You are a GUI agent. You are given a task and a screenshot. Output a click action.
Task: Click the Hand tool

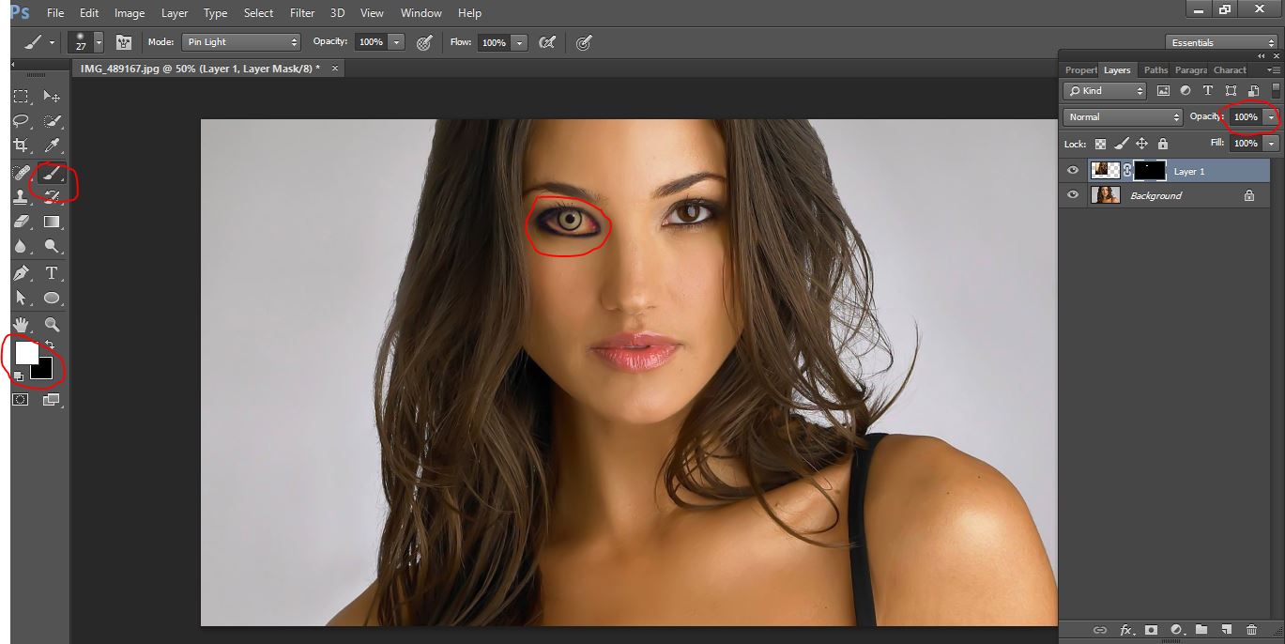pyautogui.click(x=21, y=325)
